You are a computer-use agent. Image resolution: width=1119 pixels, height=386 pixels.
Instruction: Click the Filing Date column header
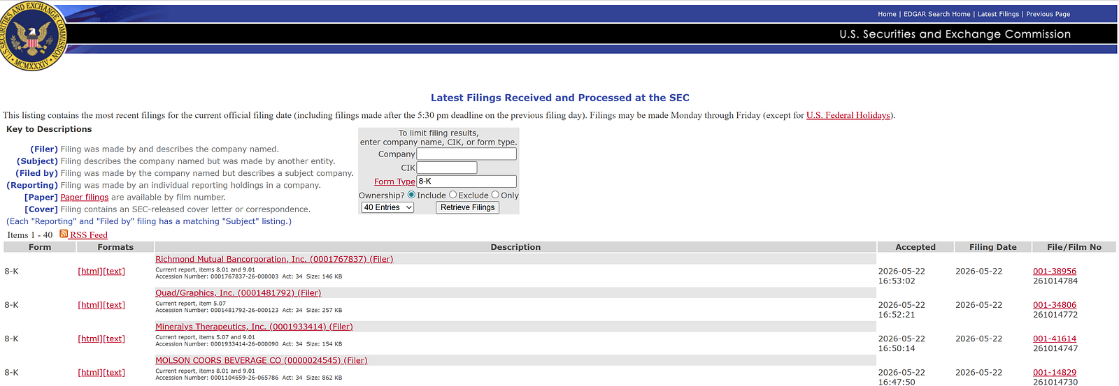[993, 247]
